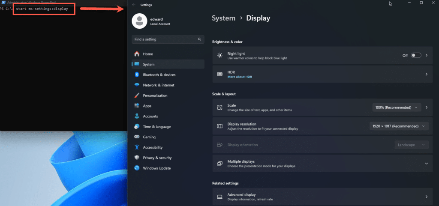Select Network & internet menu item
The width and height of the screenshot is (439, 206).
click(168, 85)
